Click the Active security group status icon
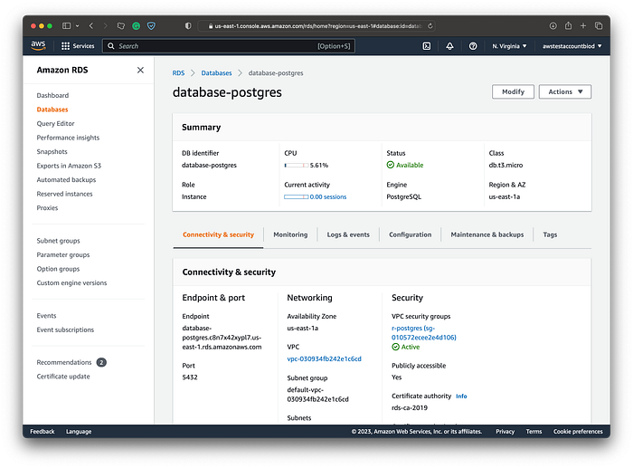The width and height of the screenshot is (633, 468). (396, 347)
